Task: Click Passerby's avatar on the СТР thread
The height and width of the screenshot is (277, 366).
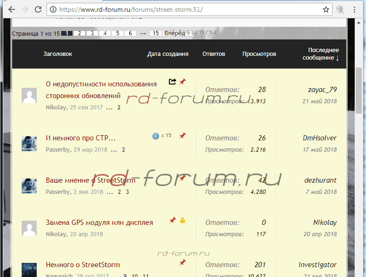Action: click(29, 143)
